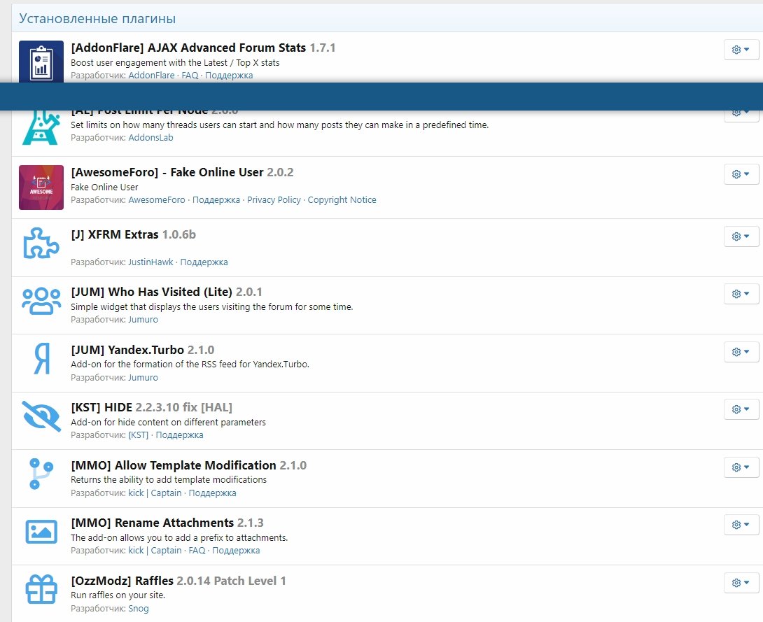763x622 pixels.
Task: Open the gear menu for Fake Online User
Action: [741, 174]
